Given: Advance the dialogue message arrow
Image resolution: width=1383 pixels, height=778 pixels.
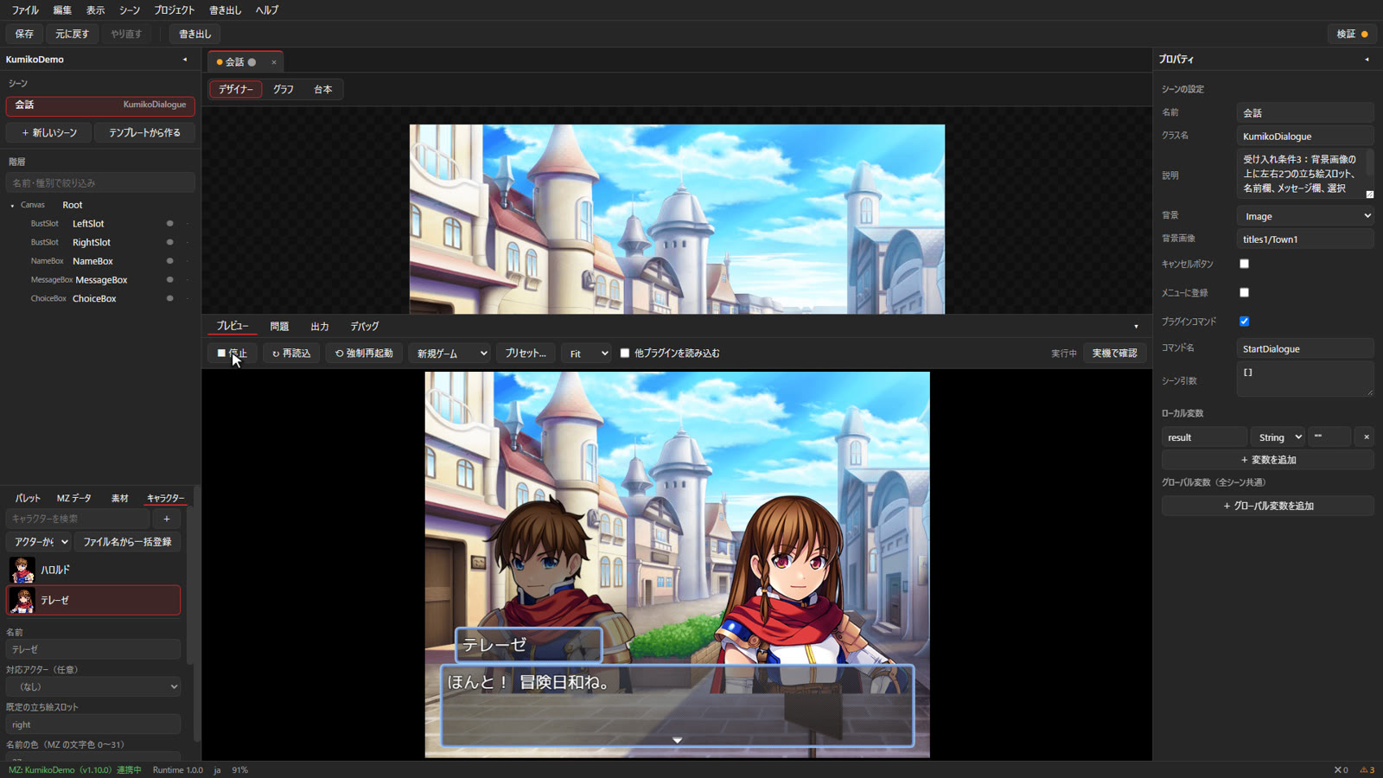Looking at the screenshot, I should (x=677, y=740).
